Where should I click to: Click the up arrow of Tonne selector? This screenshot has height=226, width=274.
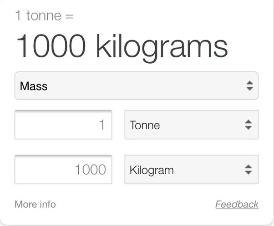[x=249, y=121]
